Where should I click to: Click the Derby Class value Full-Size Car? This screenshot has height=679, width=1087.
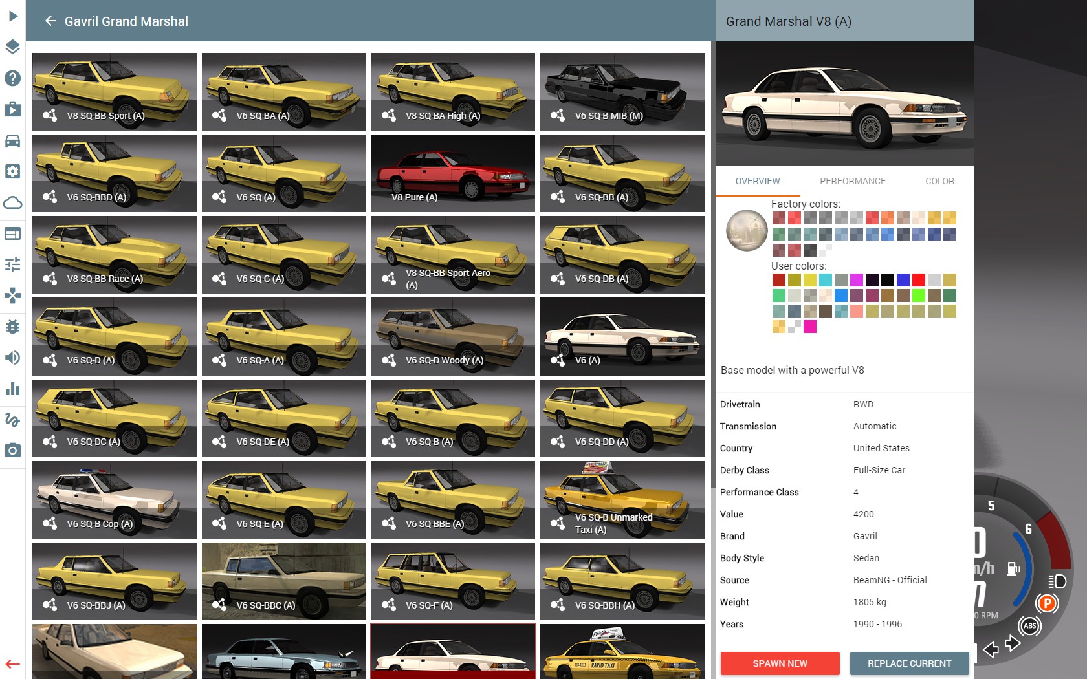(879, 470)
